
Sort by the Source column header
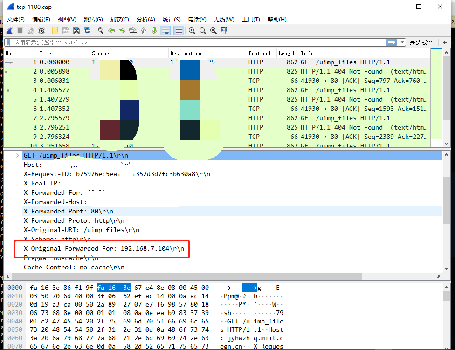tap(130, 53)
